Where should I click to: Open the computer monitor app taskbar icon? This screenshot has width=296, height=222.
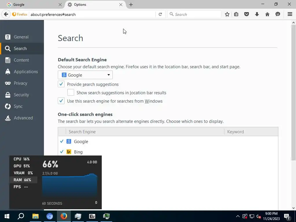78,216
